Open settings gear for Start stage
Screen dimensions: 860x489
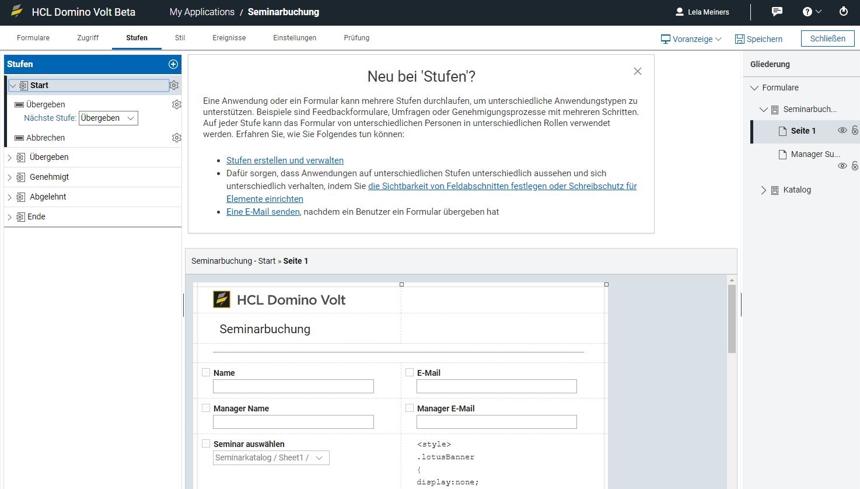[174, 85]
